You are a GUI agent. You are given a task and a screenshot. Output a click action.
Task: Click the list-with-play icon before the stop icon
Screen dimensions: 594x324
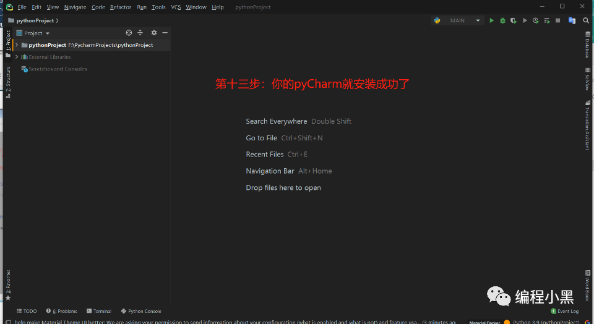pos(546,20)
